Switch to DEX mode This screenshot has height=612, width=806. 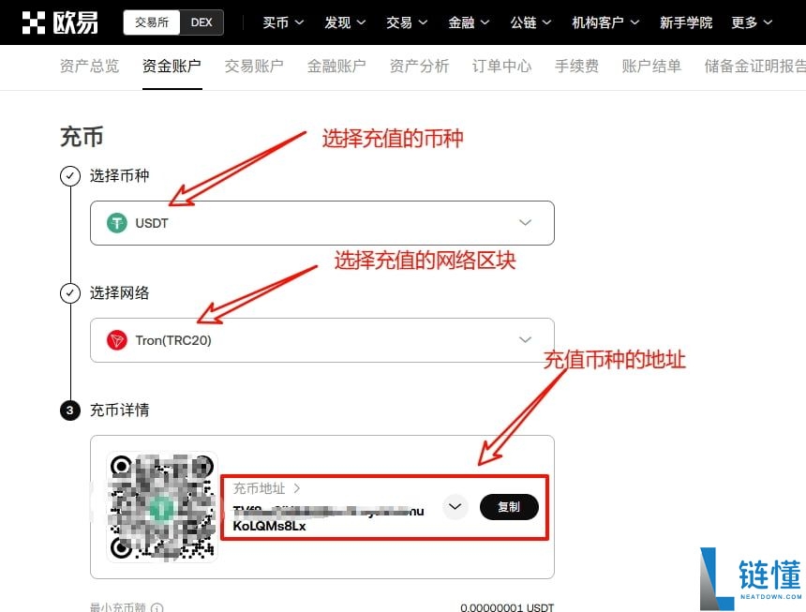point(201,22)
